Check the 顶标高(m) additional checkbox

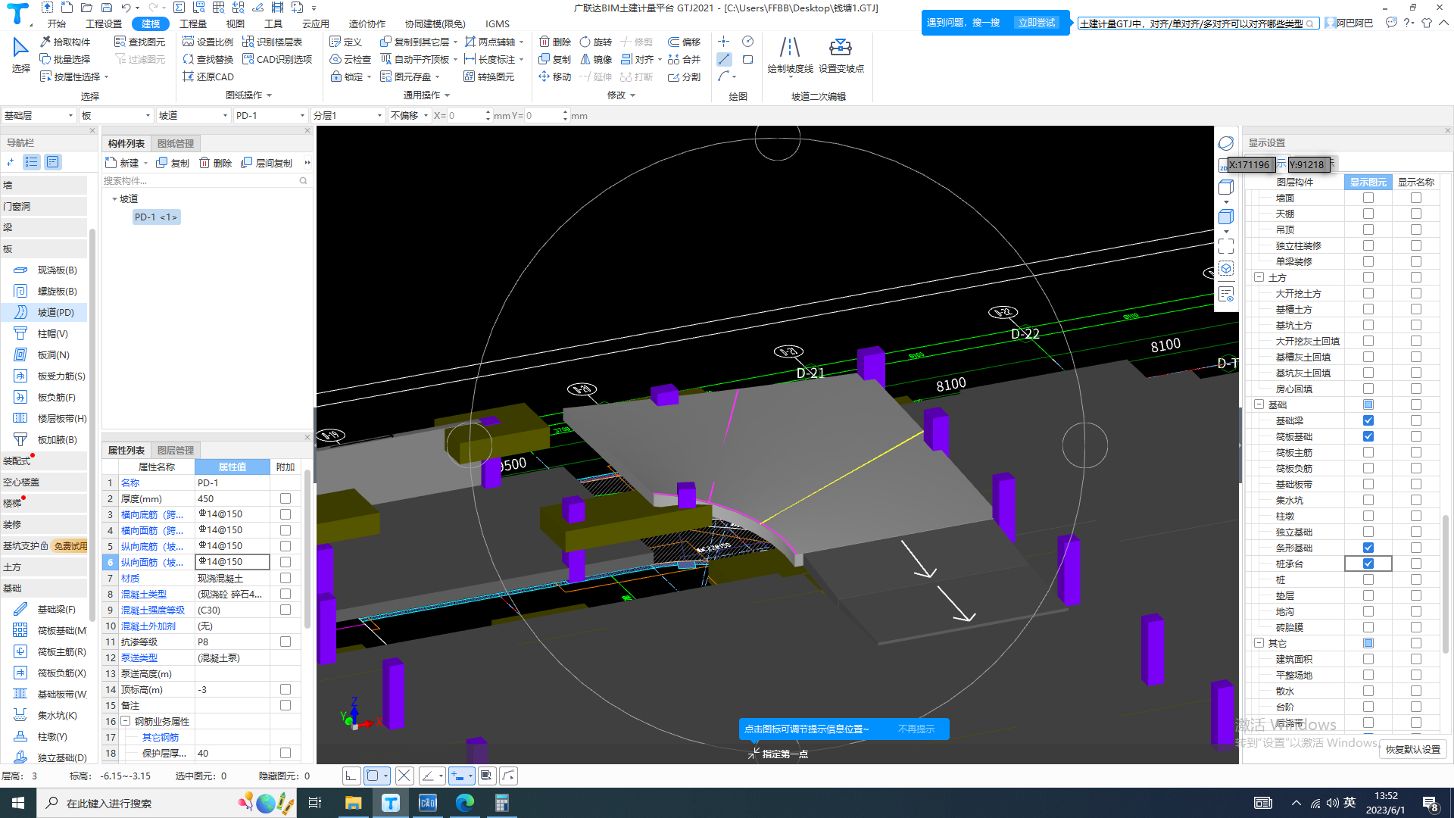[285, 689]
